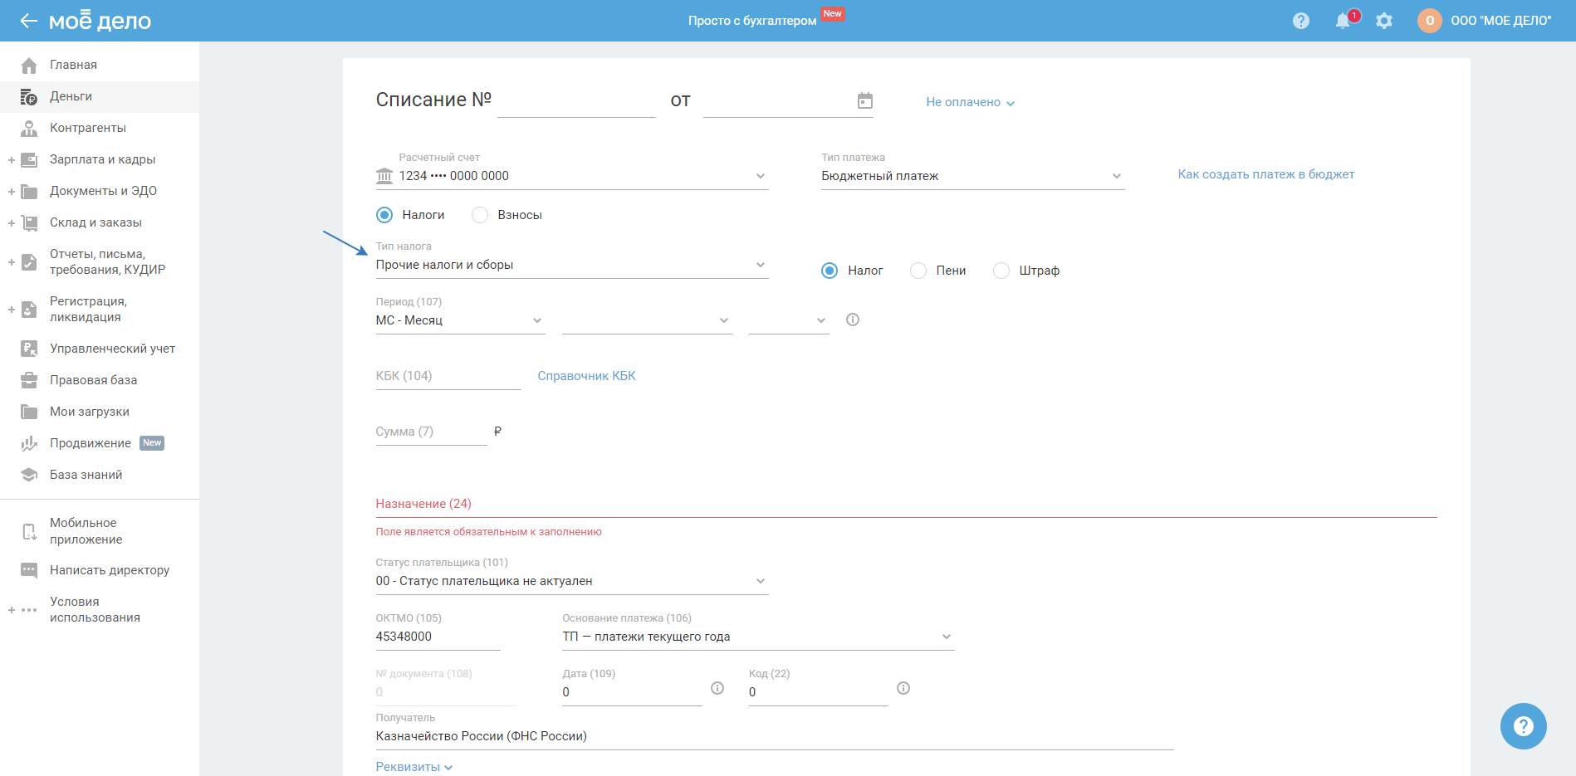Image resolution: width=1576 pixels, height=776 pixels.
Task: Select the Взносы radio button
Action: tap(480, 215)
